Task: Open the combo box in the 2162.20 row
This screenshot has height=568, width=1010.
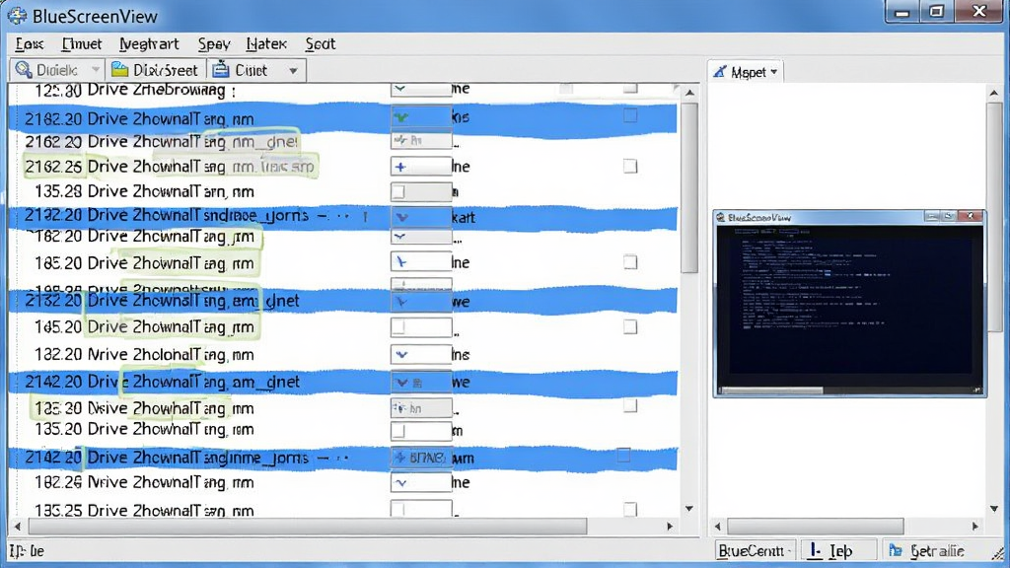Action: (x=420, y=140)
